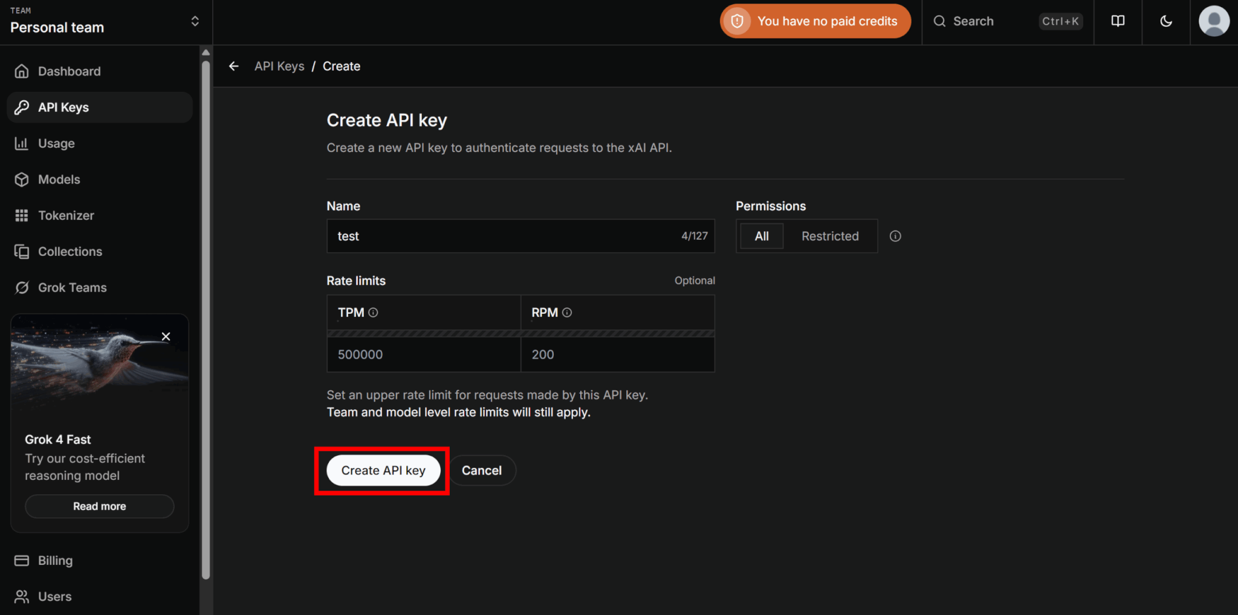Image resolution: width=1238 pixels, height=615 pixels.
Task: Select the All permissions option
Action: tap(762, 236)
